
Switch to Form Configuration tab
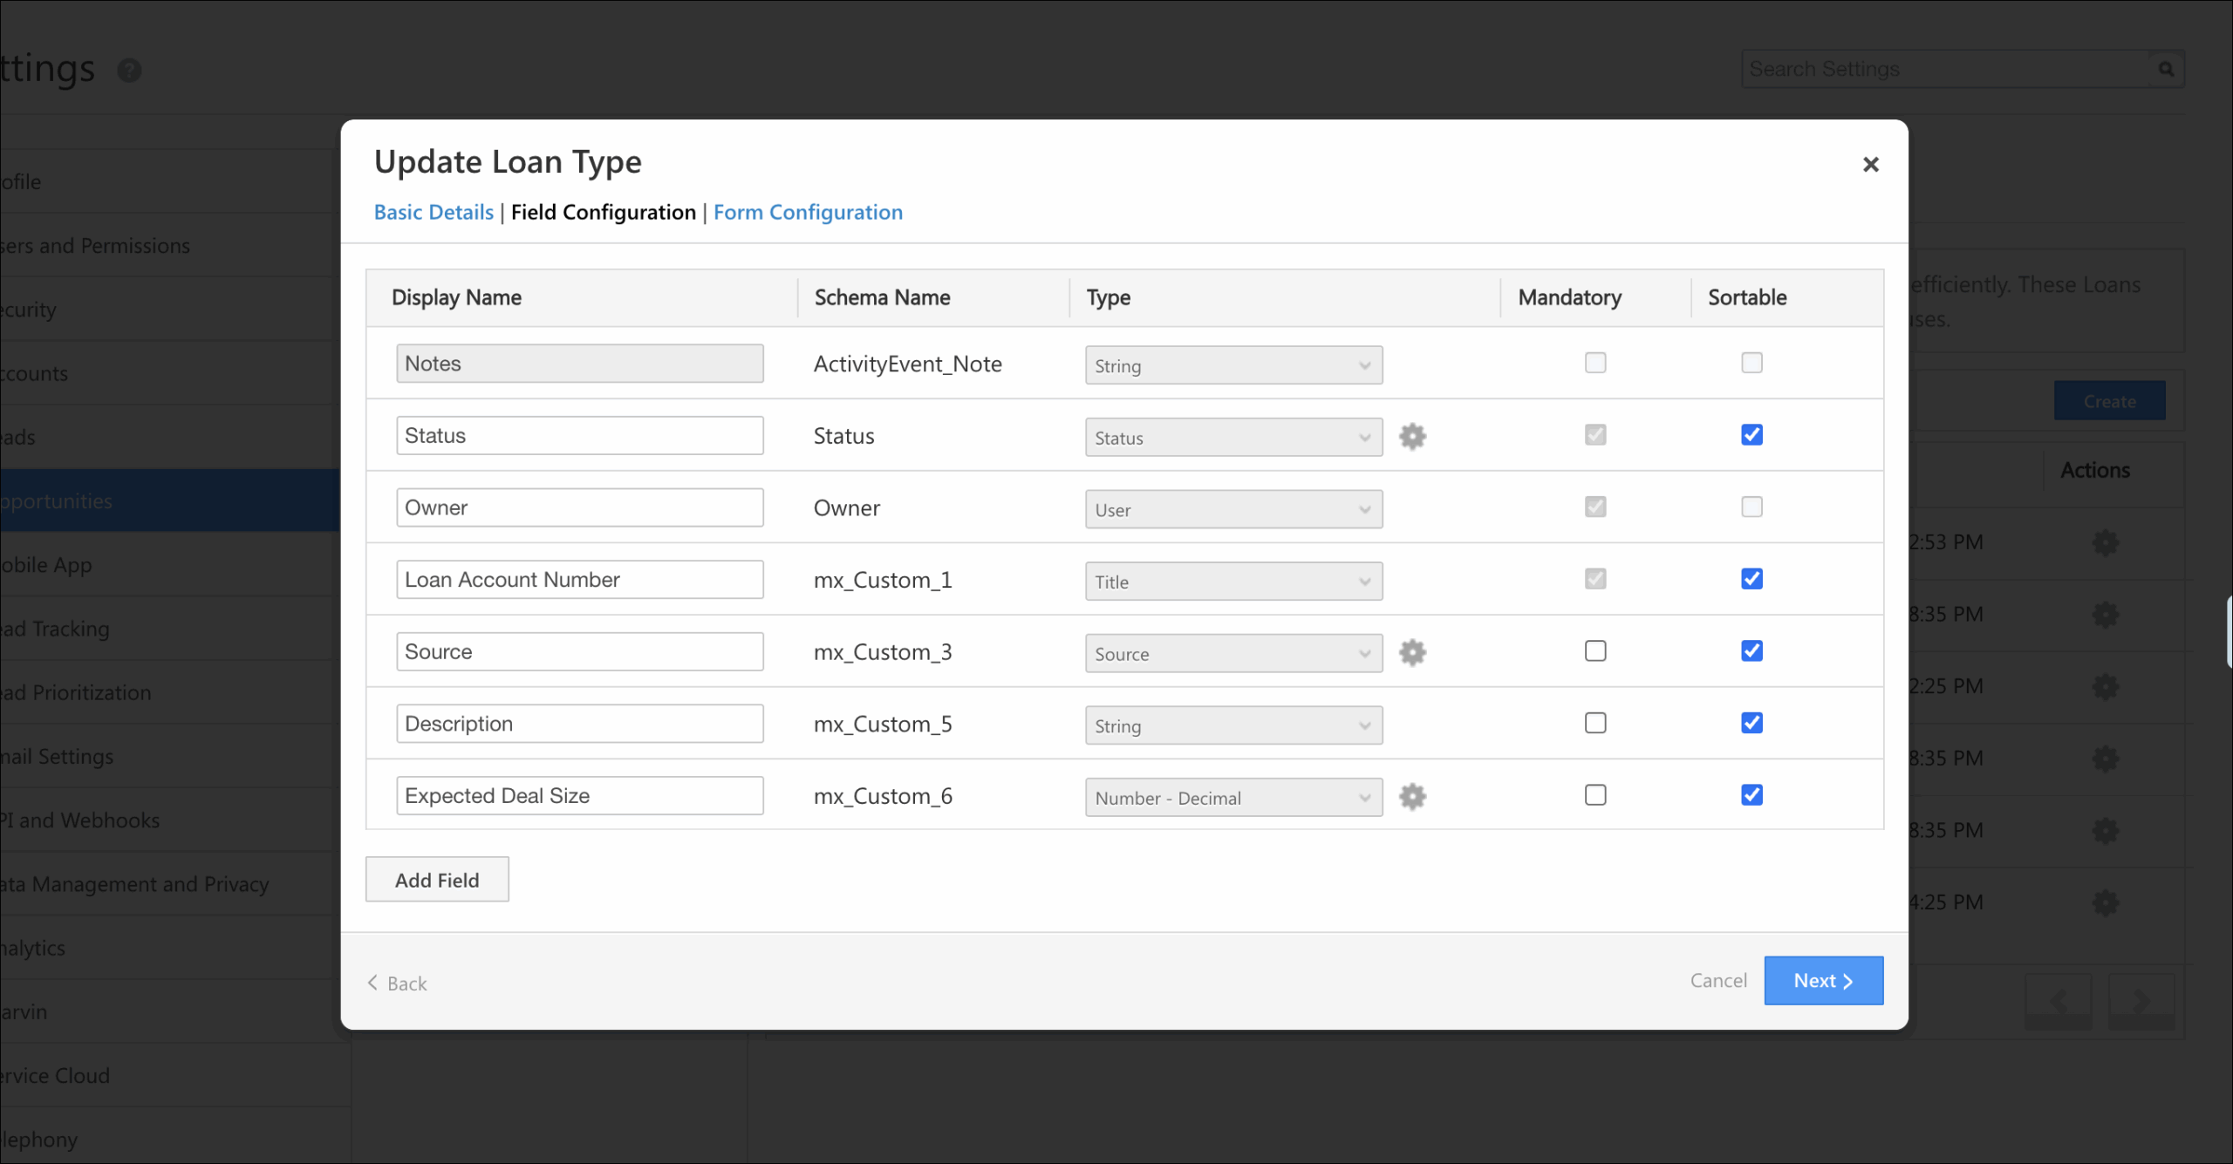pyautogui.click(x=808, y=212)
